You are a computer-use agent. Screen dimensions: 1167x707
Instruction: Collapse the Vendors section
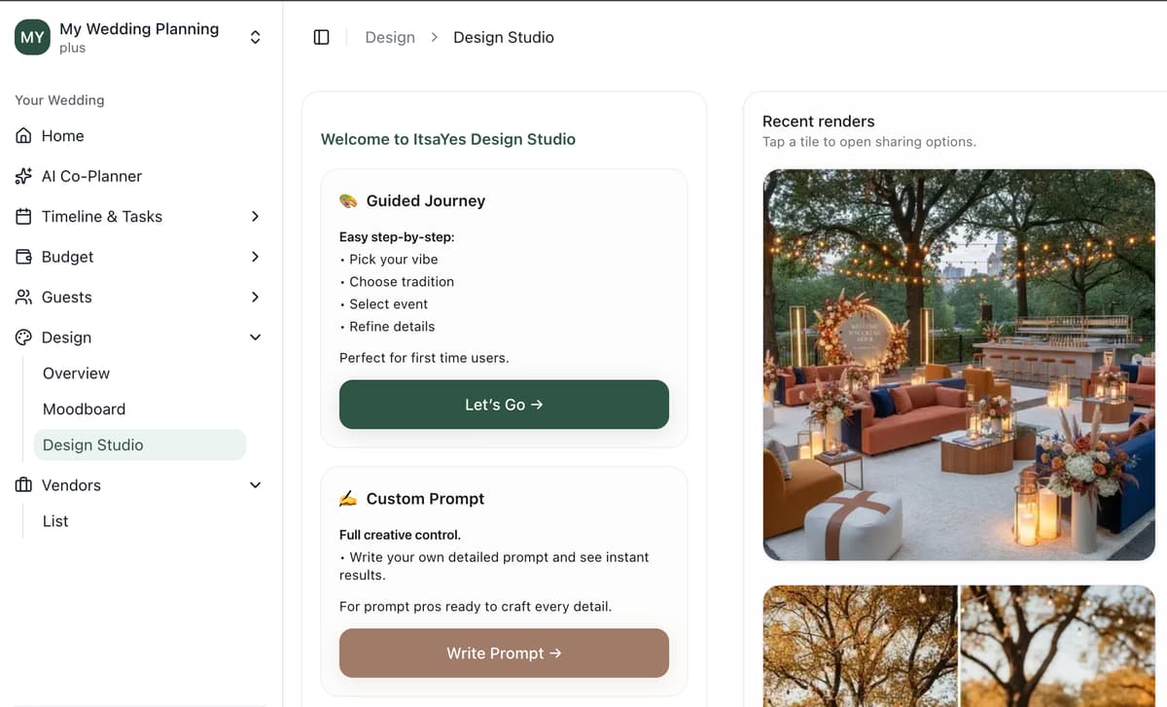click(x=255, y=484)
